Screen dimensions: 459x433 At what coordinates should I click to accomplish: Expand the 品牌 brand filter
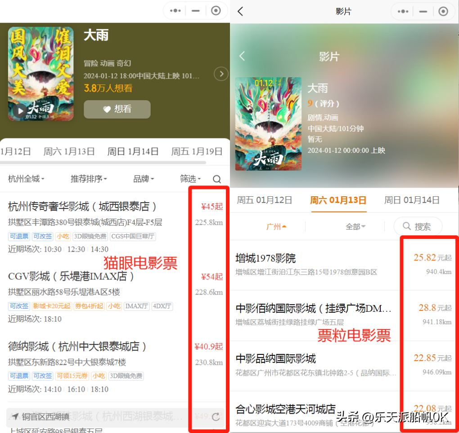tap(144, 179)
